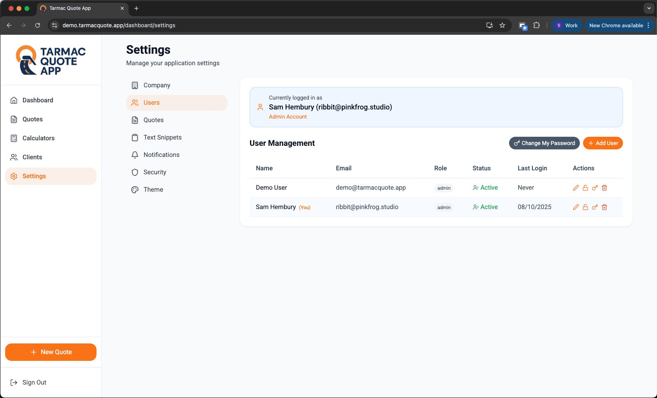657x398 pixels.
Task: Expand Chrome tab search dropdown arrow
Action: tap(649, 8)
